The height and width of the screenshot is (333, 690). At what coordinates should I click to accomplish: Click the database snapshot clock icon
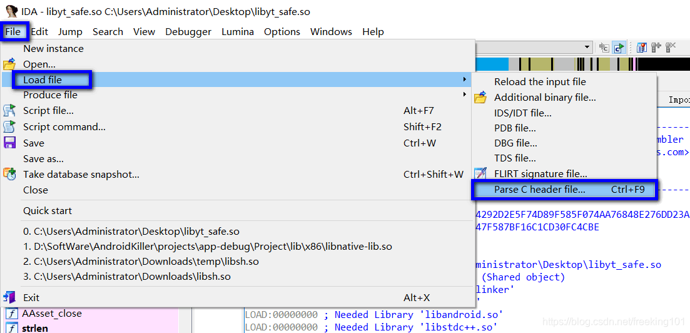(9, 174)
